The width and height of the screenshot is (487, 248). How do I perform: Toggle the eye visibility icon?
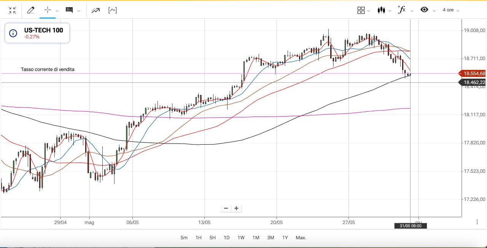424,10
